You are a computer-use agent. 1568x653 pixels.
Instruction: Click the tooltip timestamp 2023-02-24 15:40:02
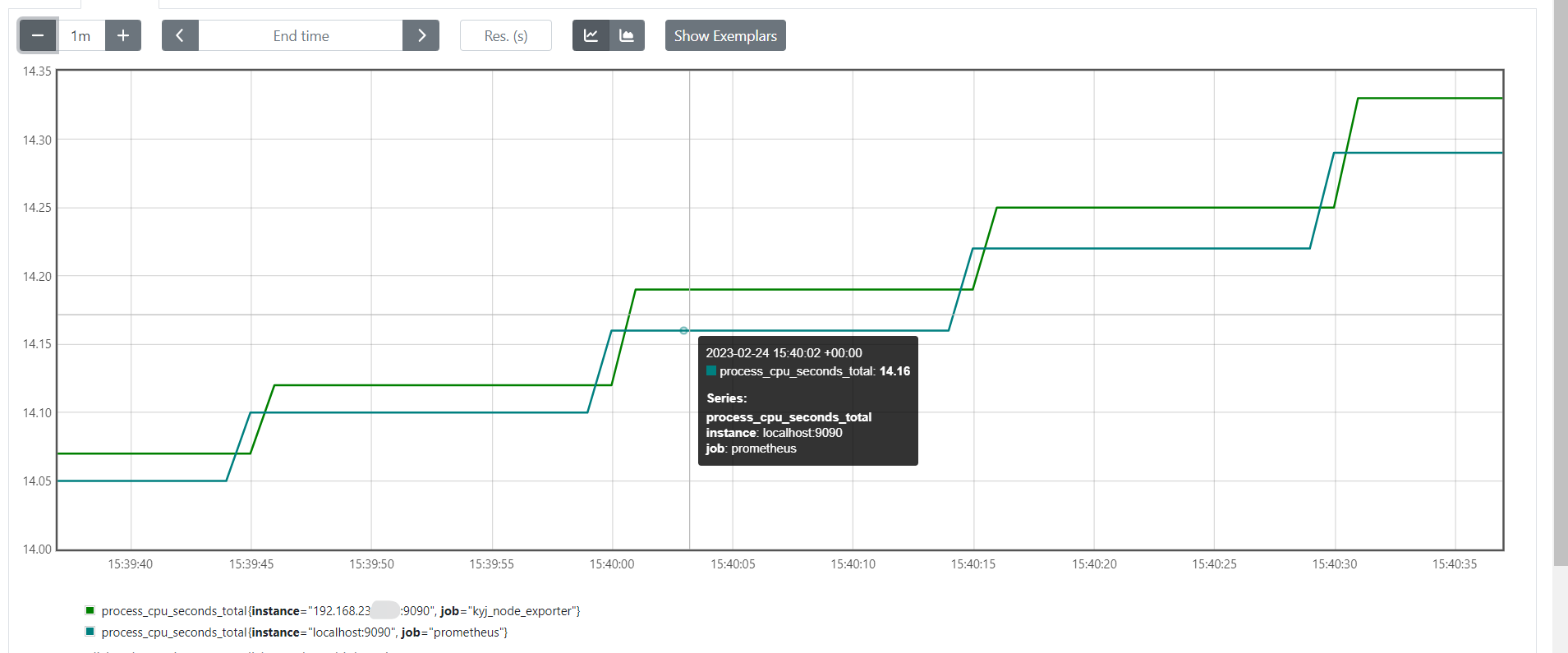[x=784, y=353]
